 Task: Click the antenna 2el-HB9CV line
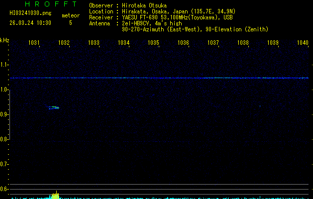152,23
